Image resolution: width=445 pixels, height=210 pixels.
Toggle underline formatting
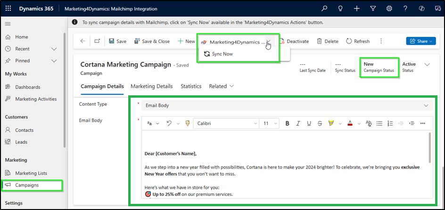pos(309,123)
